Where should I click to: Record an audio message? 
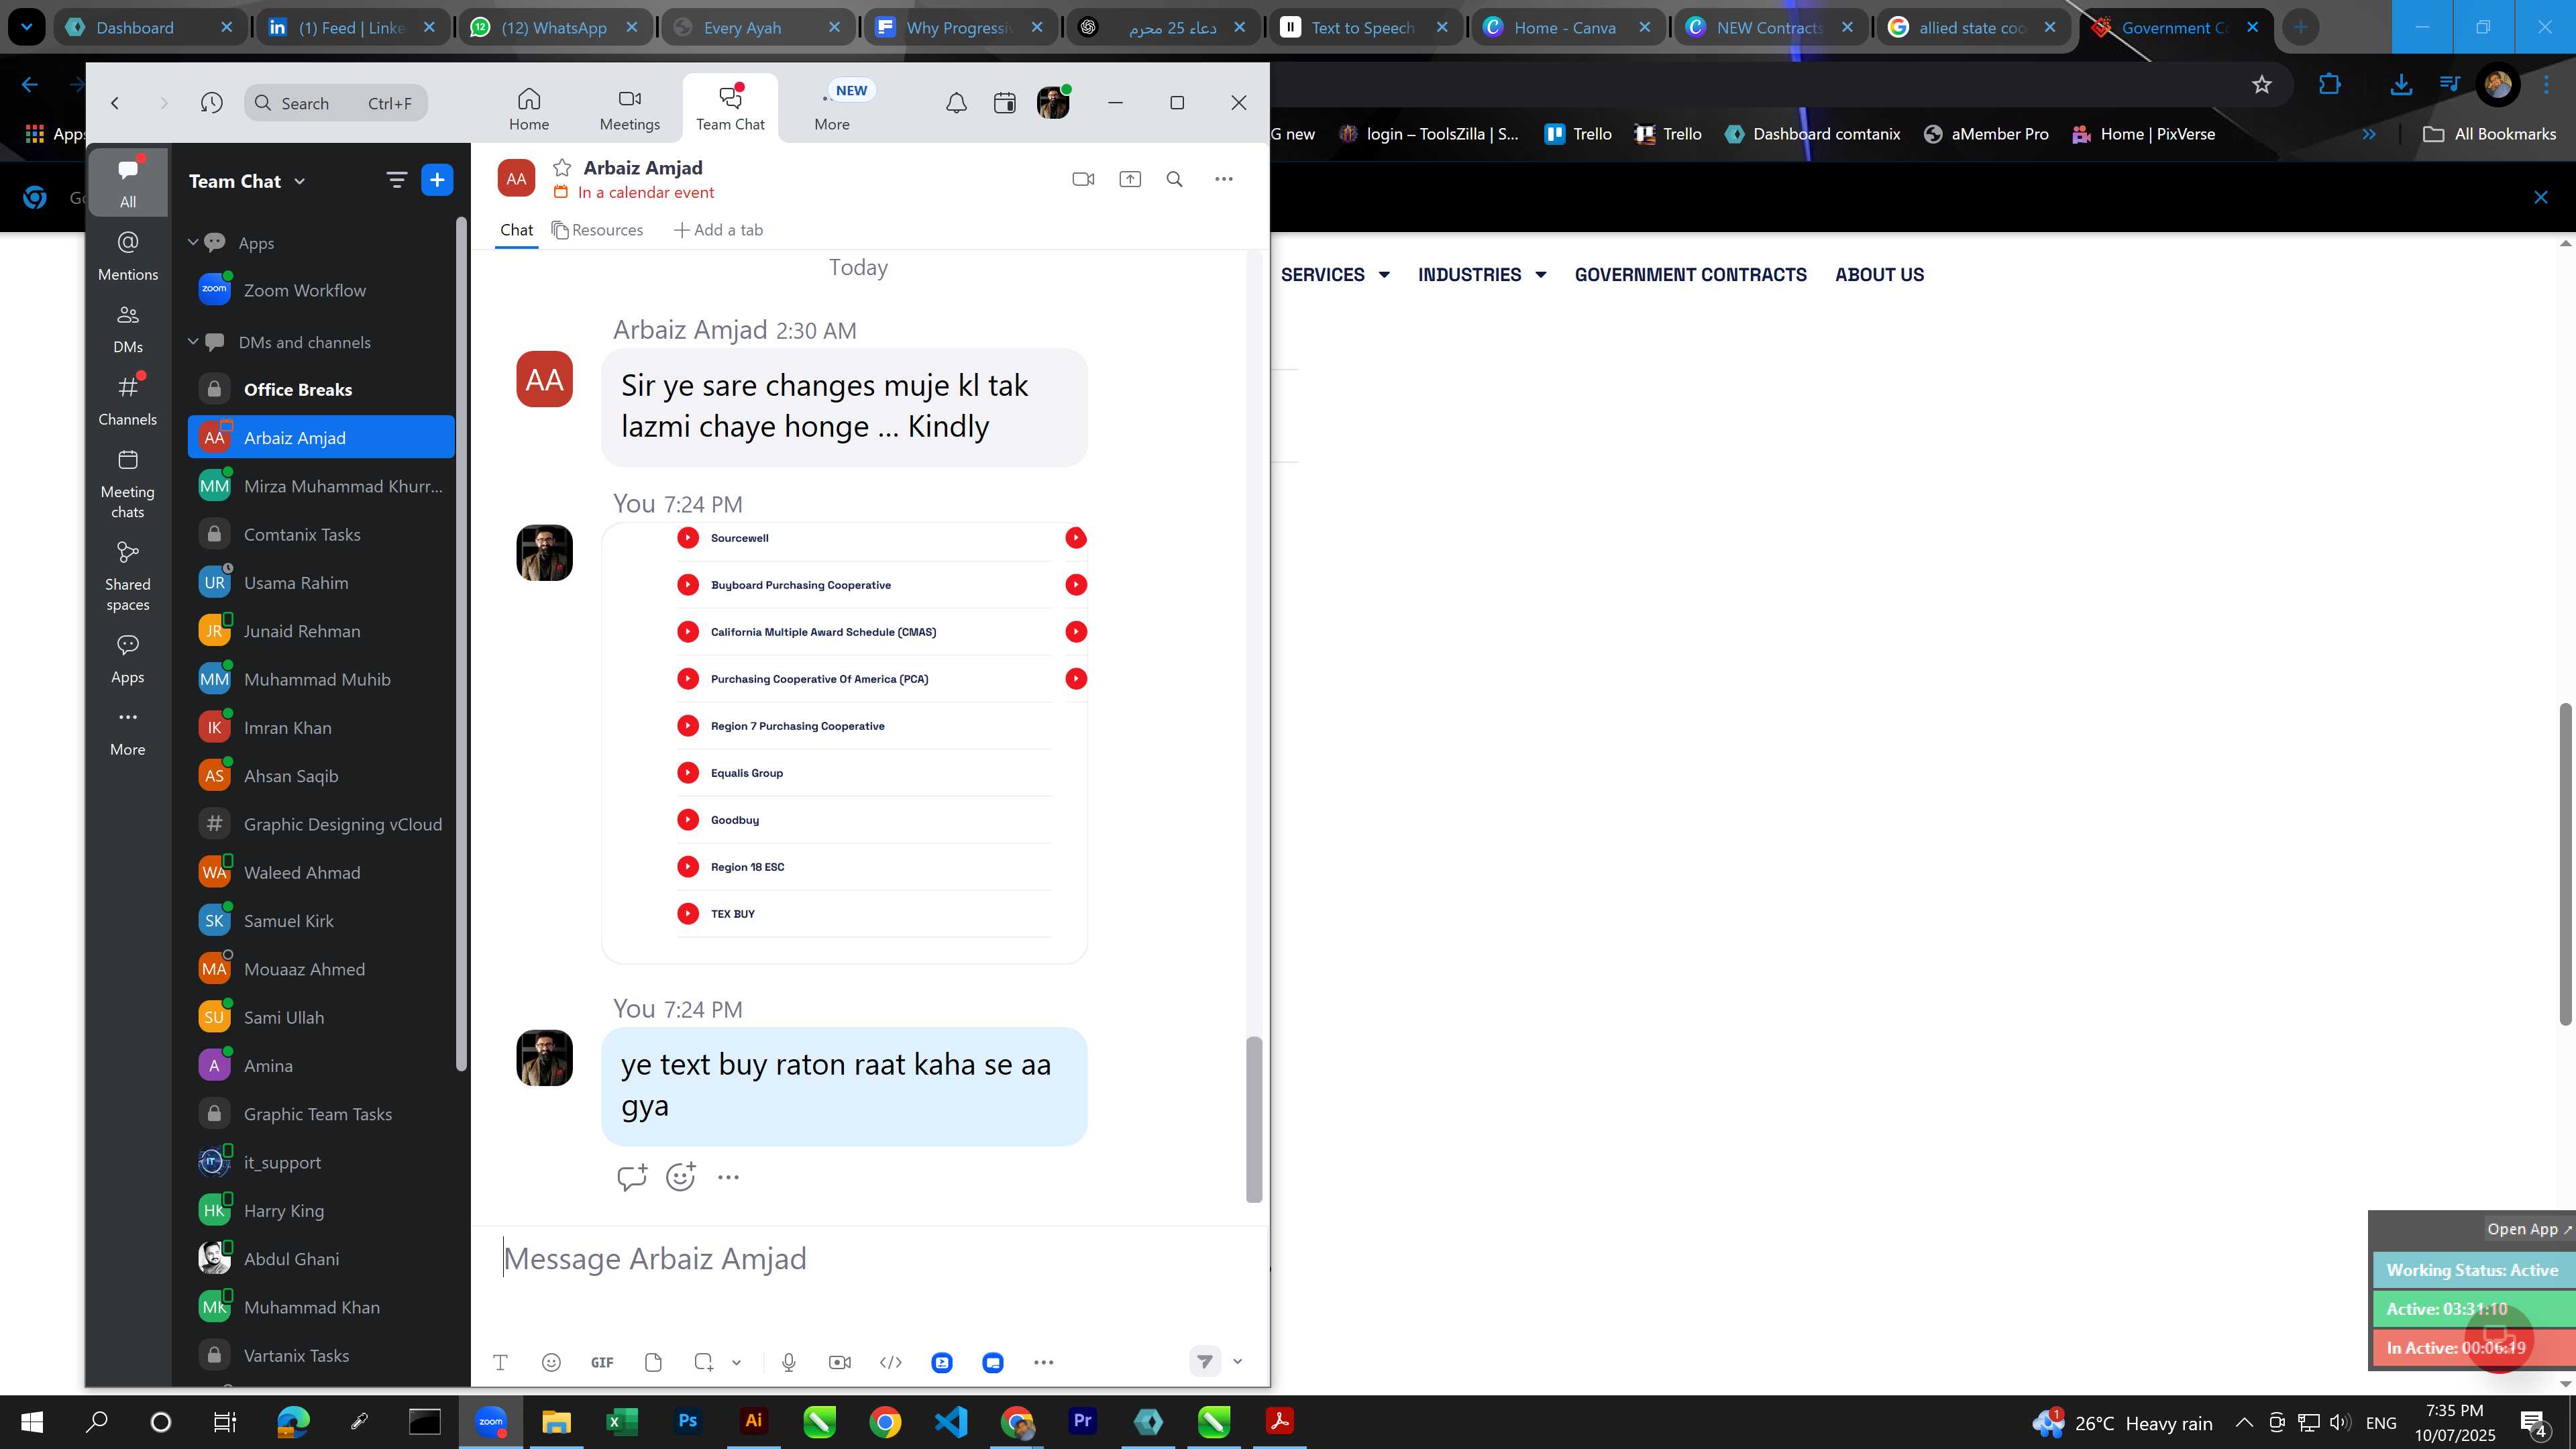[x=788, y=1362]
